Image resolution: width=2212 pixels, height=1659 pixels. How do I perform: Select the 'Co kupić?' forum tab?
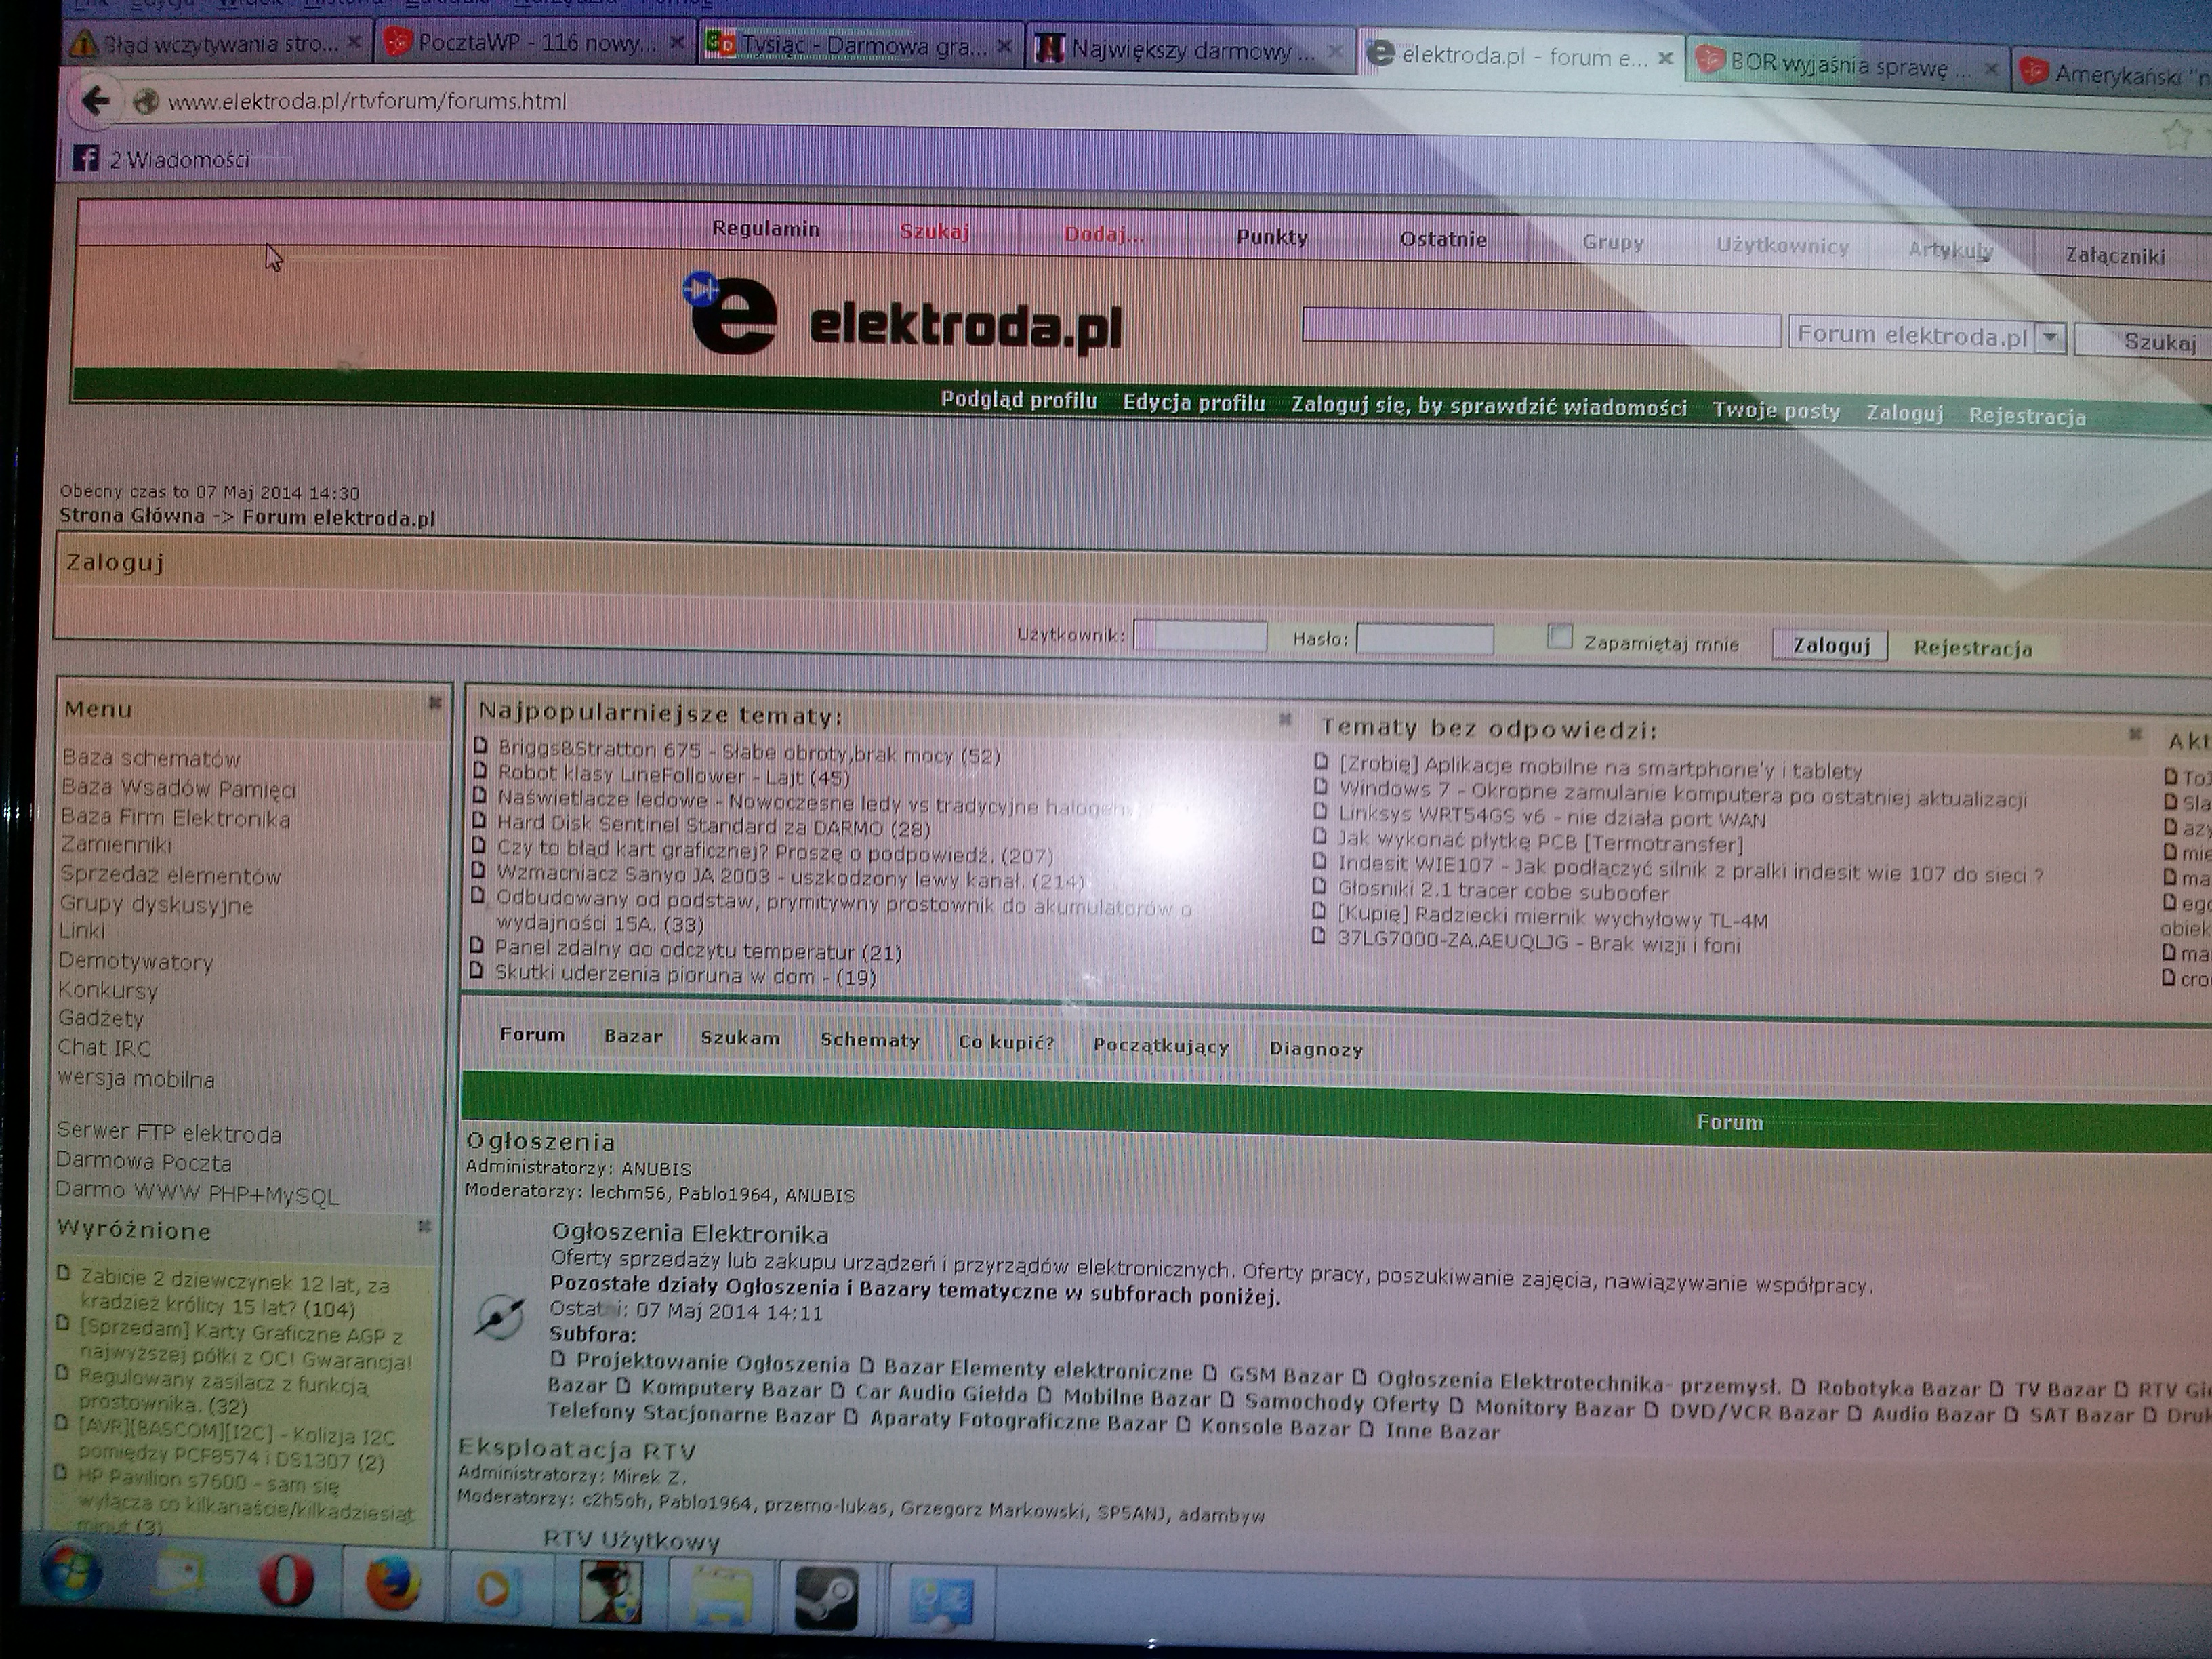1006,1042
